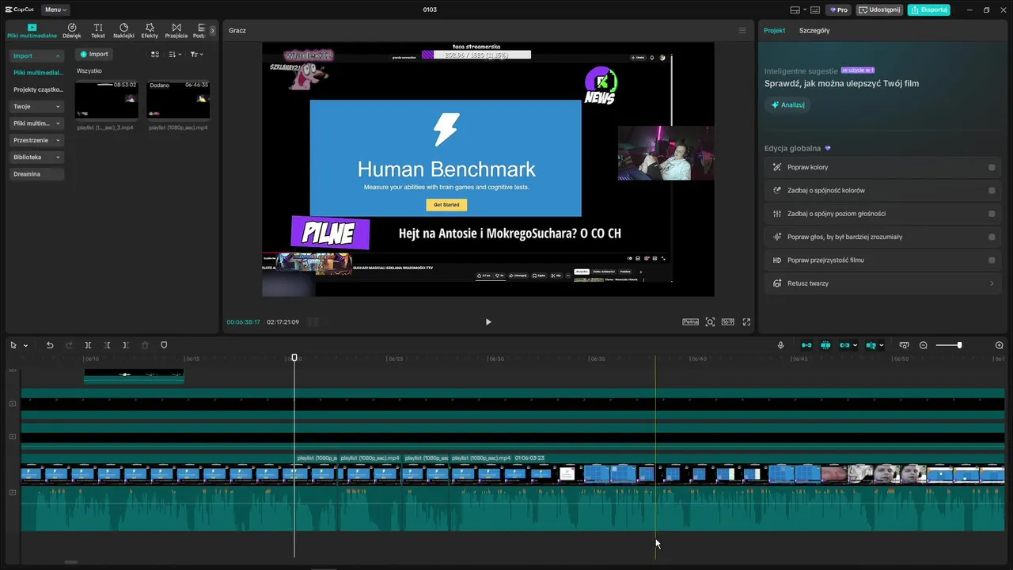This screenshot has height=570, width=1013.
Task: Click the Undo arrow in timeline toolbar
Action: [50, 345]
